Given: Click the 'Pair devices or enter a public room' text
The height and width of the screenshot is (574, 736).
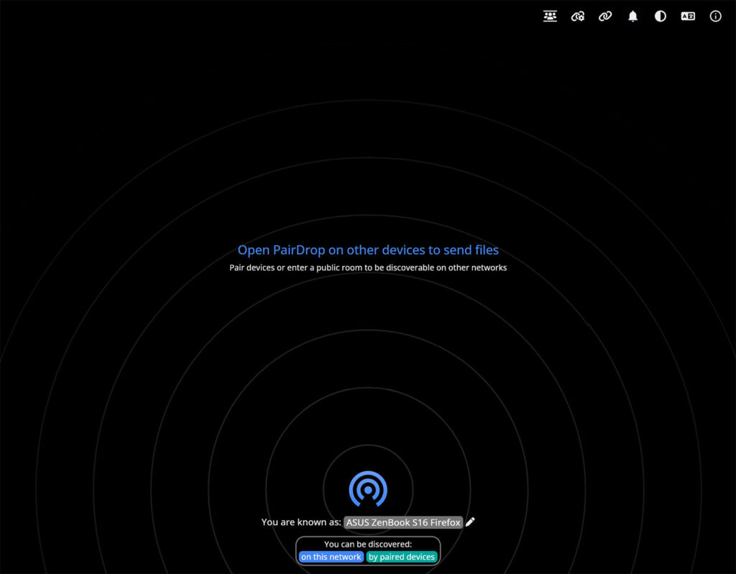Looking at the screenshot, I should click(x=368, y=268).
